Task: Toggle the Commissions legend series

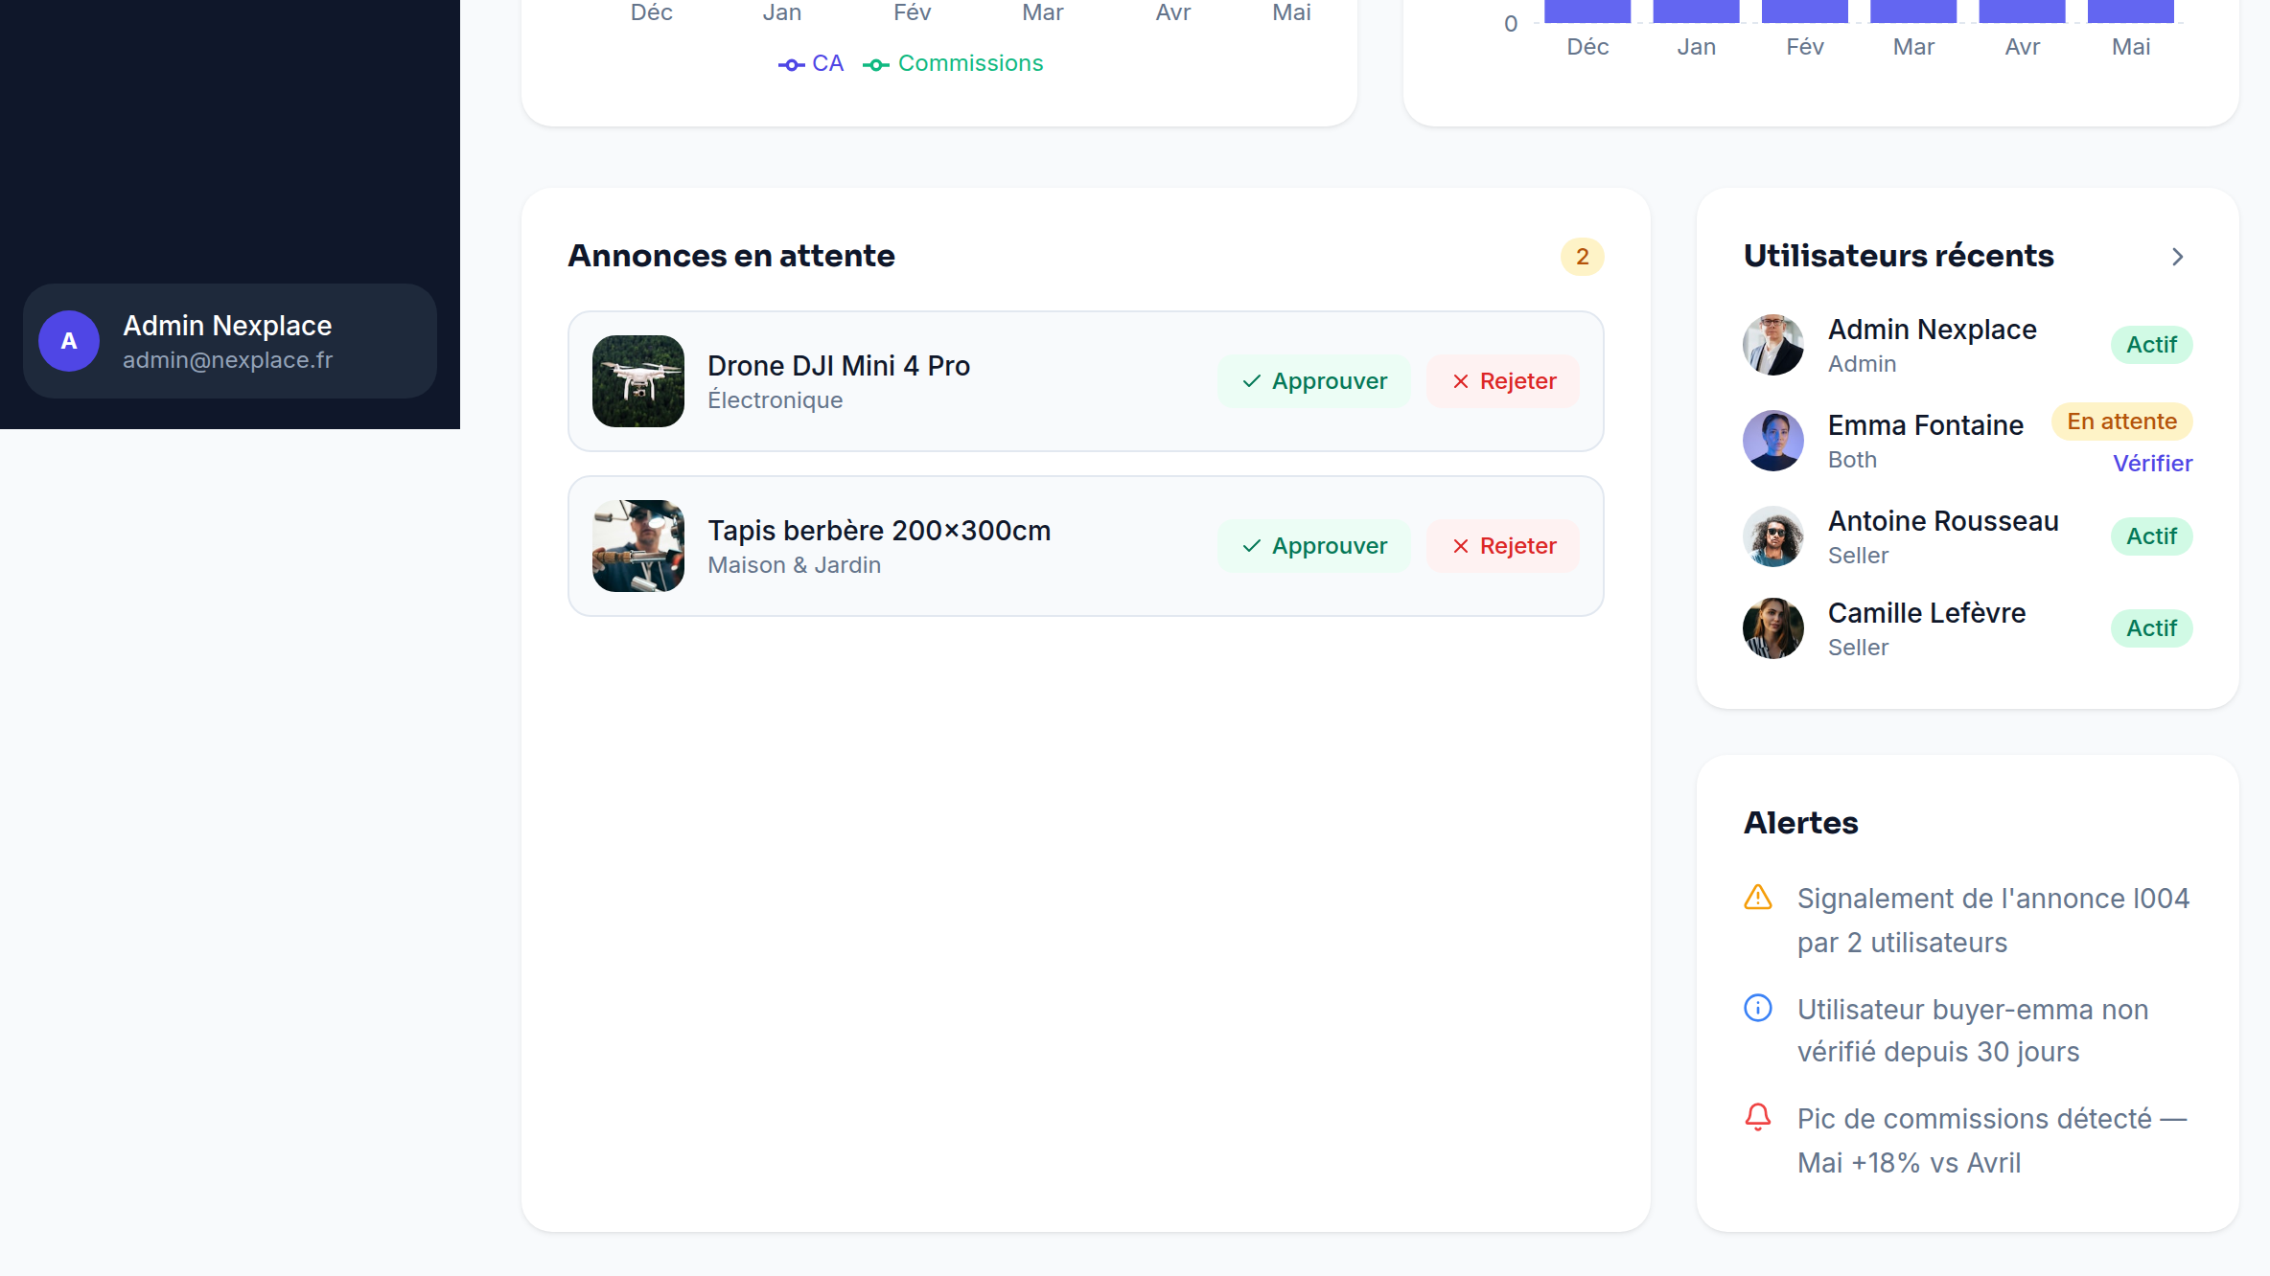Action: (x=953, y=63)
